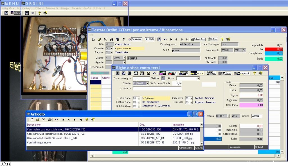Go to last record in Articolo window
Viewport: 288px width, 166px height.
click(x=81, y=119)
